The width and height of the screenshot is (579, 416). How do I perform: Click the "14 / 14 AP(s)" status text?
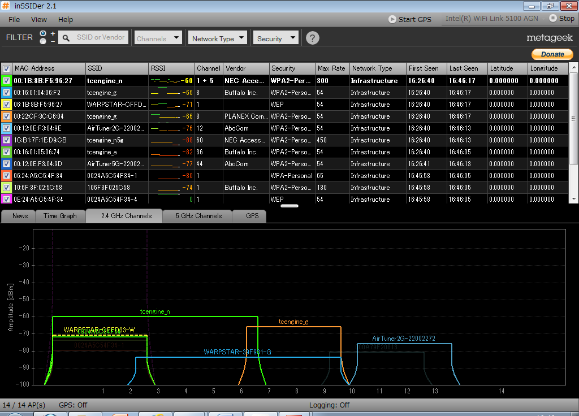pyautogui.click(x=24, y=405)
